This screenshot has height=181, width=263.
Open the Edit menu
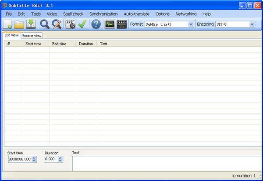click(x=21, y=14)
